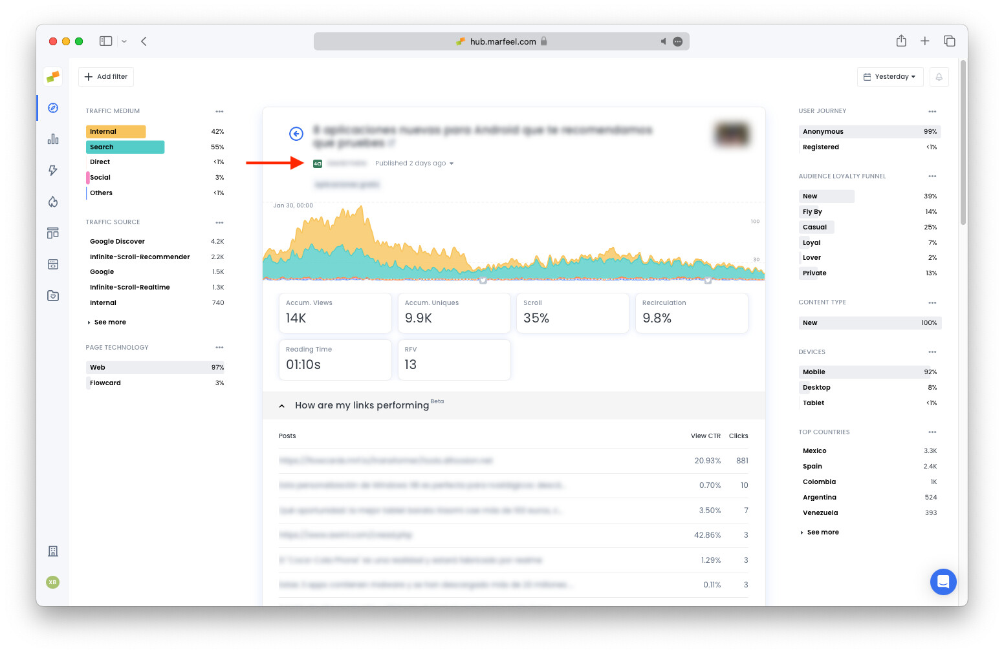Open the blue chat support bubble

[x=943, y=582]
